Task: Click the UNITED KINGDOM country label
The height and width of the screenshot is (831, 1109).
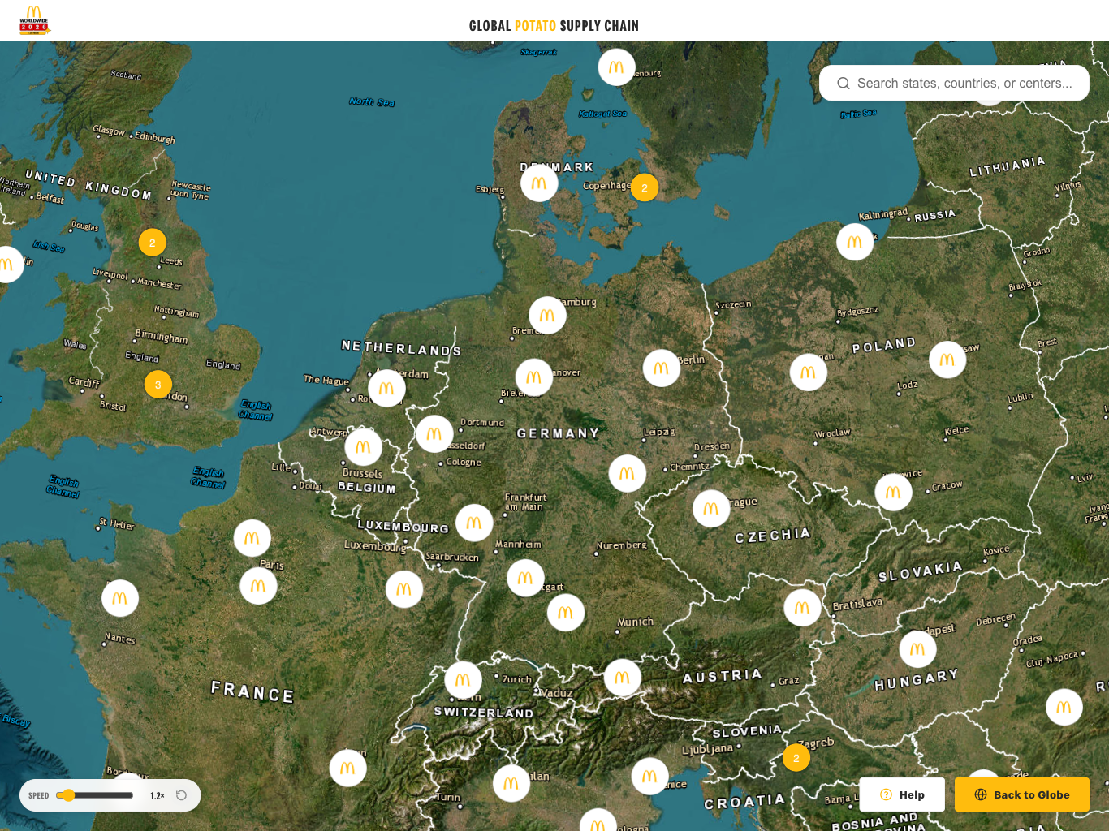Action: click(x=88, y=185)
